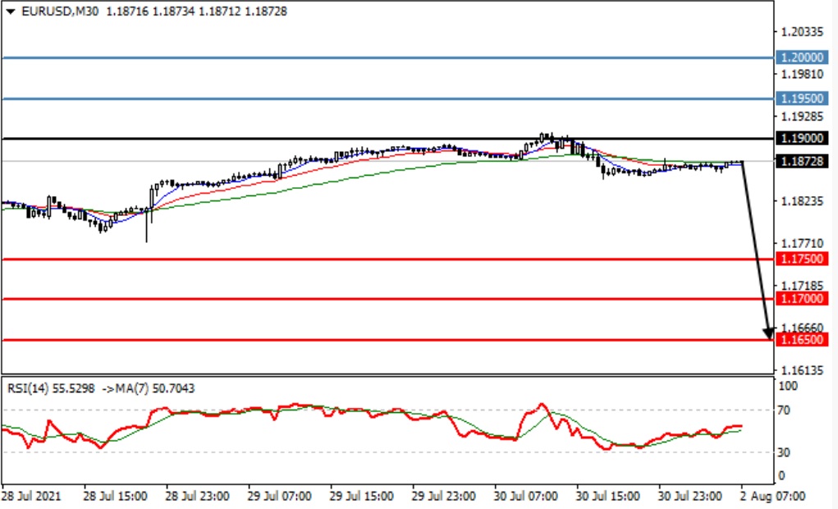
Task: Click the 100 level on RSI scale
Action: click(x=789, y=386)
